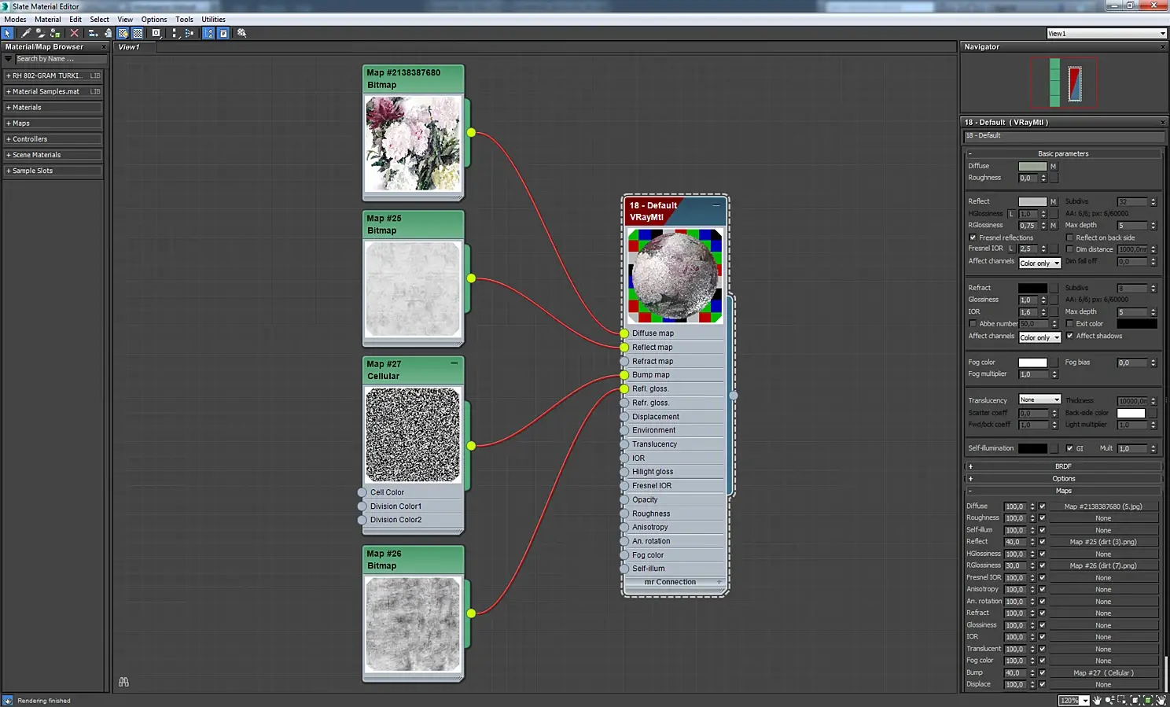Click the Assign Material to Selection icon
Screen dimensions: 1170x707
[55, 33]
